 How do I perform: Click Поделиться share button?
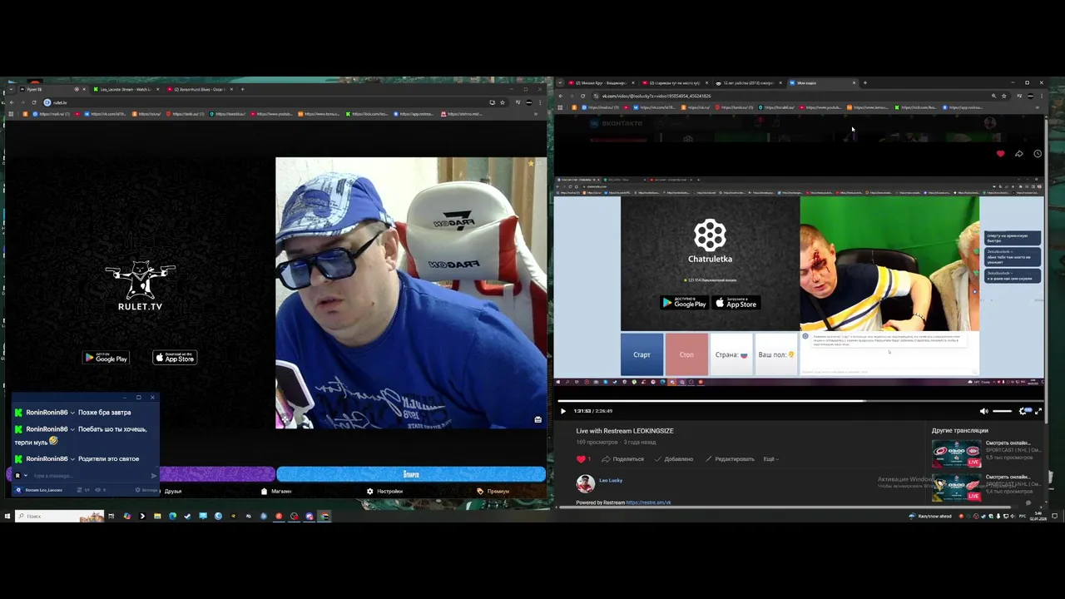click(x=623, y=459)
